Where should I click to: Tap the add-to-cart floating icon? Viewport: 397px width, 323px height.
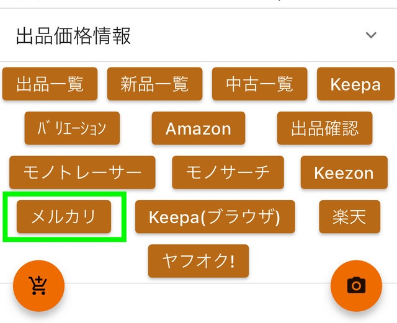click(x=38, y=286)
